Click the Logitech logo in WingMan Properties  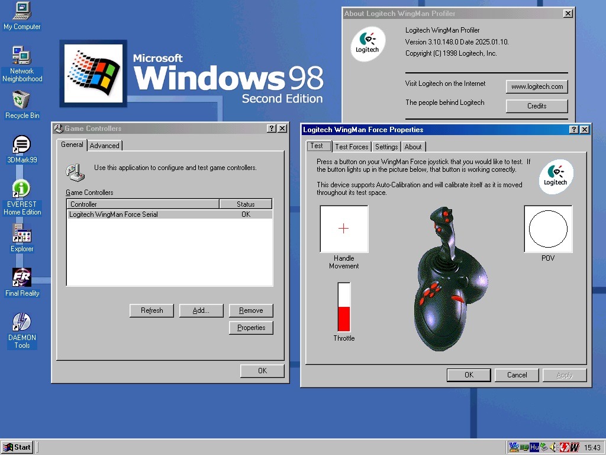pyautogui.click(x=556, y=177)
